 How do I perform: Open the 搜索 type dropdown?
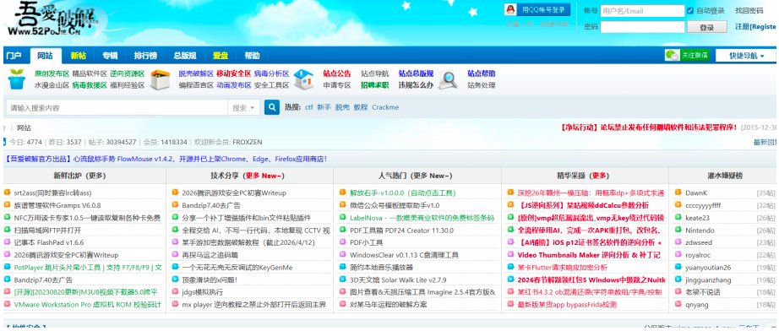[243, 107]
